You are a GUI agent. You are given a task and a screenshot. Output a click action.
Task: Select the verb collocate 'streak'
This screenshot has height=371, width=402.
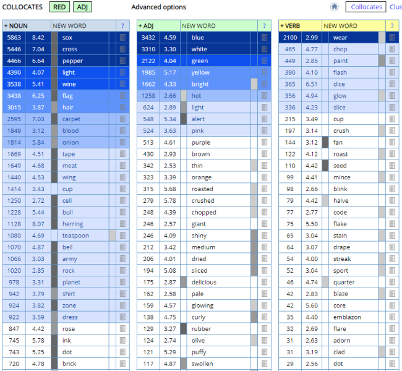(342, 258)
